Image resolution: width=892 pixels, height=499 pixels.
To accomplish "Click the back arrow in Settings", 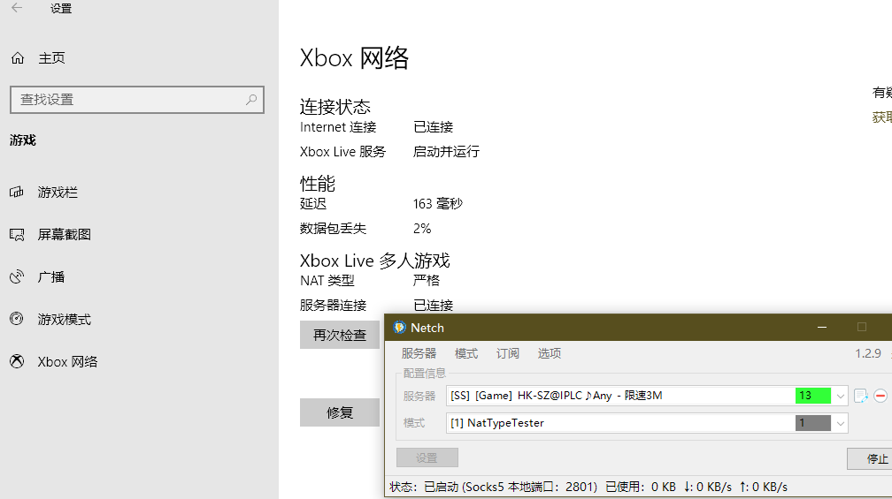I will [x=17, y=8].
